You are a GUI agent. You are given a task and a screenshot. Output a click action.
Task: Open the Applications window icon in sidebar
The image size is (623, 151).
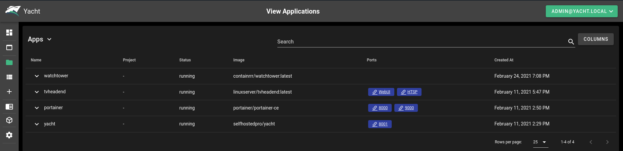coord(9,47)
